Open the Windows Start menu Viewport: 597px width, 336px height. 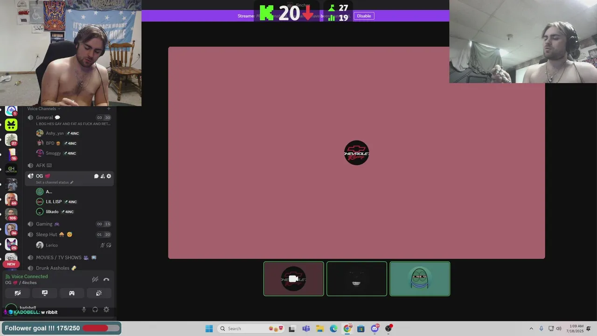[209, 329]
